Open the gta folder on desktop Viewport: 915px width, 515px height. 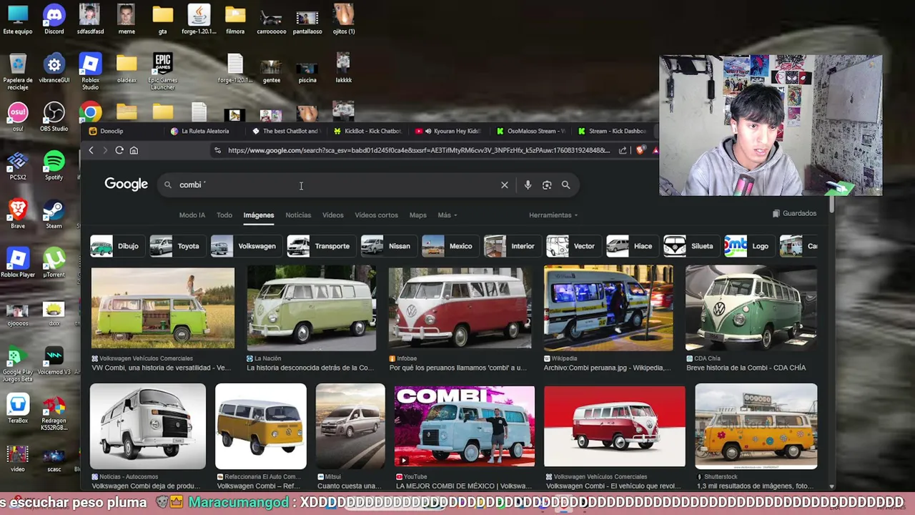[162, 19]
